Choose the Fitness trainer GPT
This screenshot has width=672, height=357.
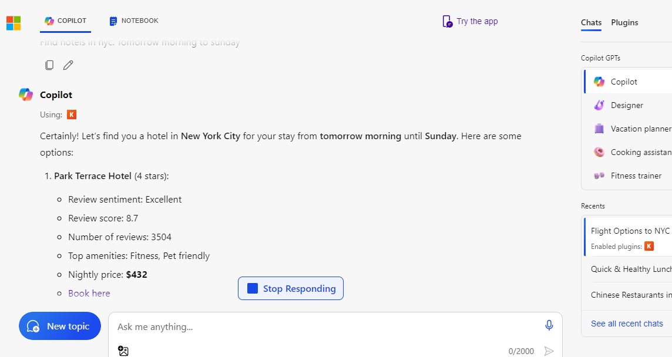coord(636,176)
